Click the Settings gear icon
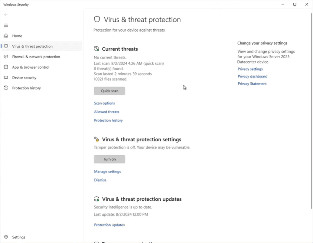Image resolution: width=313 pixels, height=243 pixels. pyautogui.click(x=6, y=237)
